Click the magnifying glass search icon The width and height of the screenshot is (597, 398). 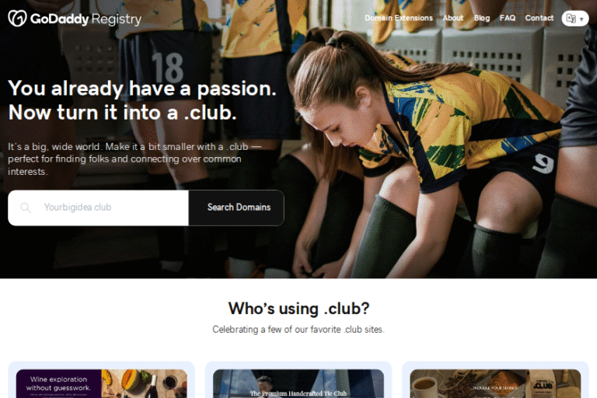tap(26, 208)
